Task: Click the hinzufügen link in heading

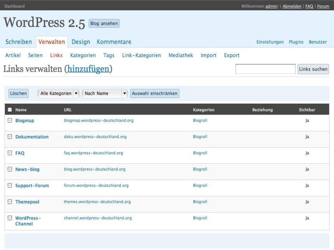Action: pyautogui.click(x=88, y=69)
